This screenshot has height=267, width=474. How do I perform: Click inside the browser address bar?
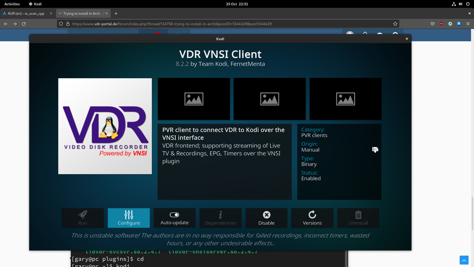pyautogui.click(x=222, y=23)
